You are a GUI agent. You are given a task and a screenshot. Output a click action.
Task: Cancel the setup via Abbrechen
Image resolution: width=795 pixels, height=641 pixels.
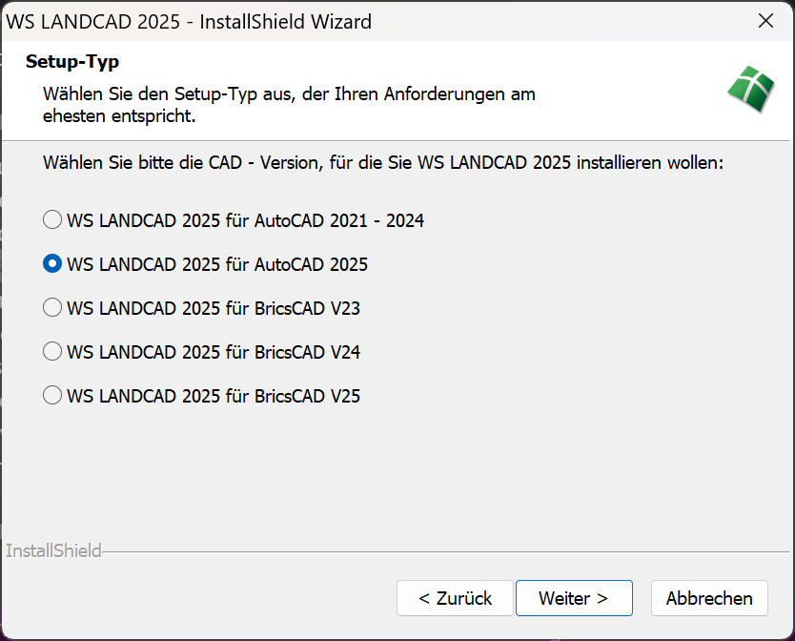[x=708, y=598]
